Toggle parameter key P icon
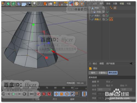The width and height of the screenshot is (137, 103). [x=72, y=94]
